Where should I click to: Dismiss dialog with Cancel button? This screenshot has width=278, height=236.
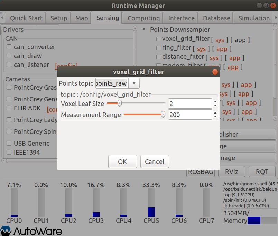(155, 161)
